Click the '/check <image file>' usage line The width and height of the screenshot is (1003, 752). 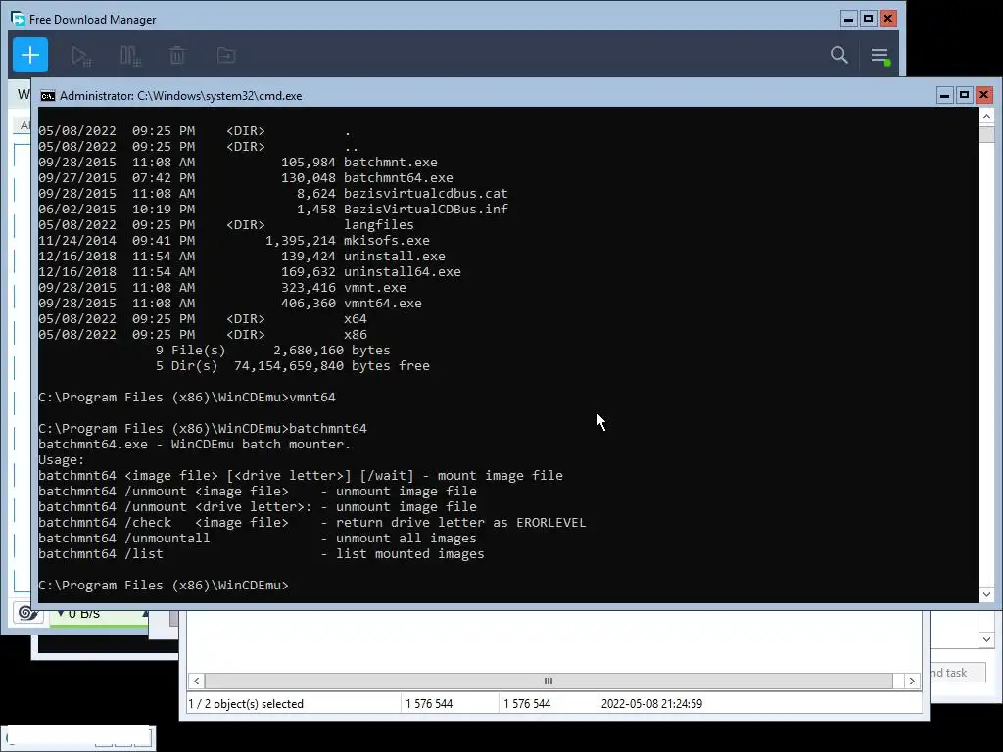point(312,523)
